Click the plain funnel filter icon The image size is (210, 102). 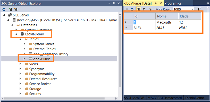pos(144,9)
